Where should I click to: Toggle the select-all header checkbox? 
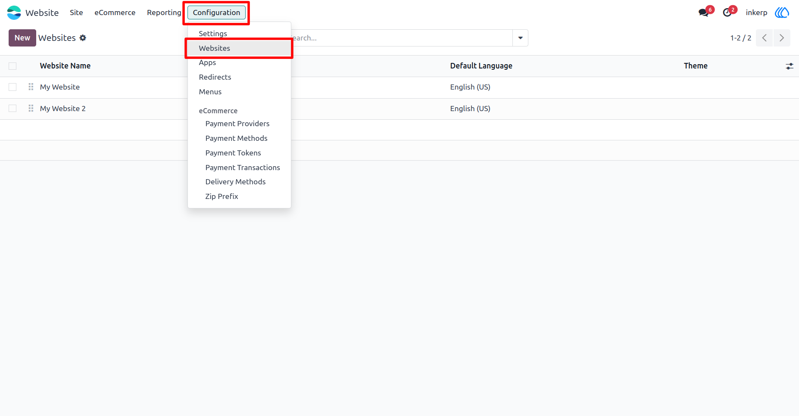(12, 66)
